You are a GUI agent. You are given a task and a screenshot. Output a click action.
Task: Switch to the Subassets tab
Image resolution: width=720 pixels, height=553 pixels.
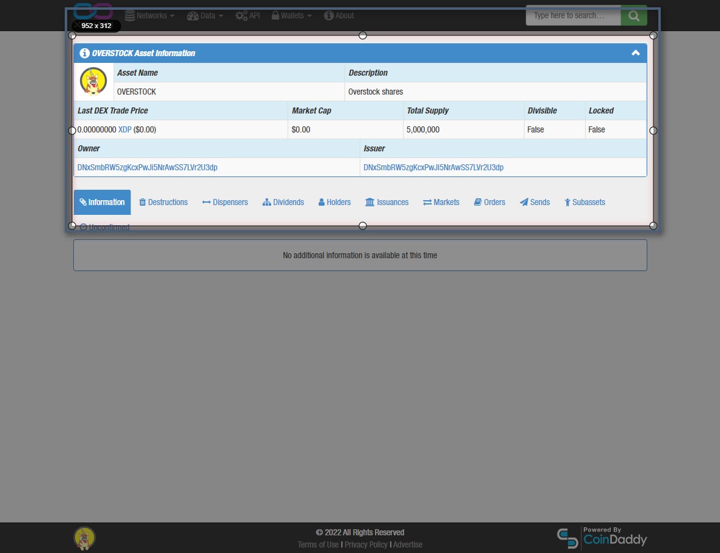coord(585,203)
